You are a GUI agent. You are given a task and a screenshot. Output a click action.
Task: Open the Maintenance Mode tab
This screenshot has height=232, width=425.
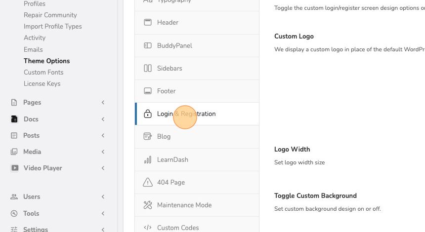pyautogui.click(x=197, y=205)
